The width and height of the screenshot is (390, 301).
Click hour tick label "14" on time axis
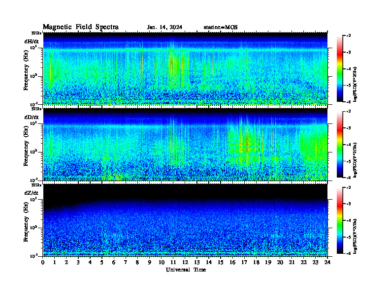click(209, 263)
